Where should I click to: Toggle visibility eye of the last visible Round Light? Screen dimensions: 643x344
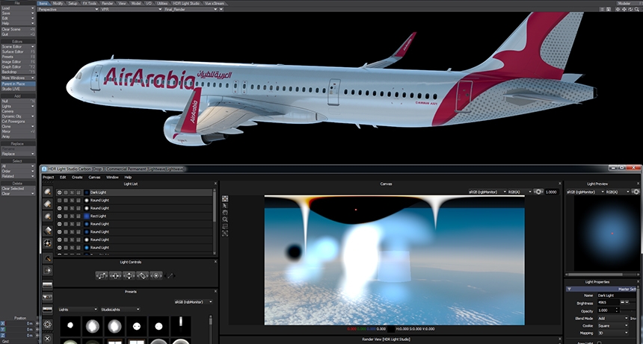pyautogui.click(x=60, y=248)
